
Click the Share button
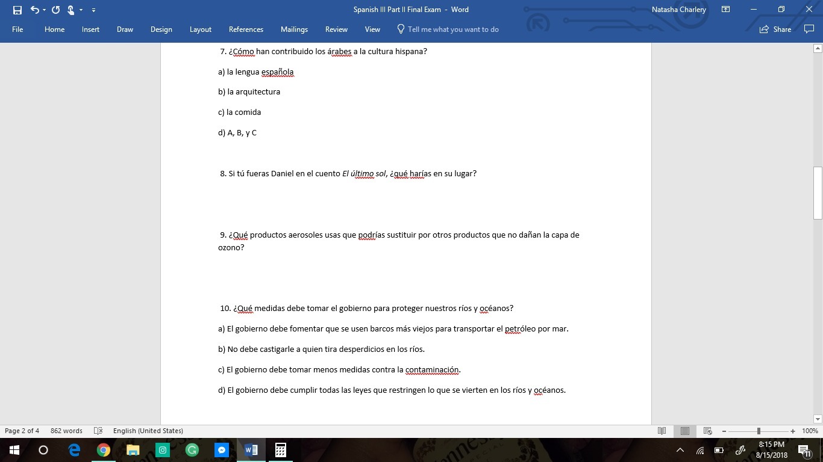(775, 29)
